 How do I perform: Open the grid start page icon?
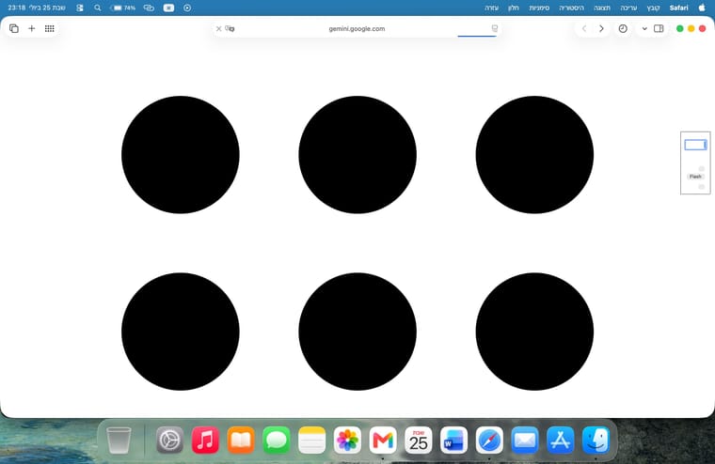[49, 28]
